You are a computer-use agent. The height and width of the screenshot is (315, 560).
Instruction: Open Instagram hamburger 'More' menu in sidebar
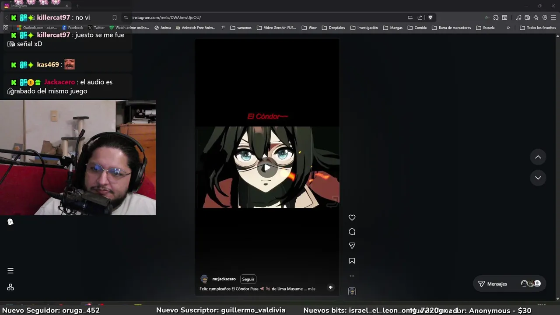point(10,271)
